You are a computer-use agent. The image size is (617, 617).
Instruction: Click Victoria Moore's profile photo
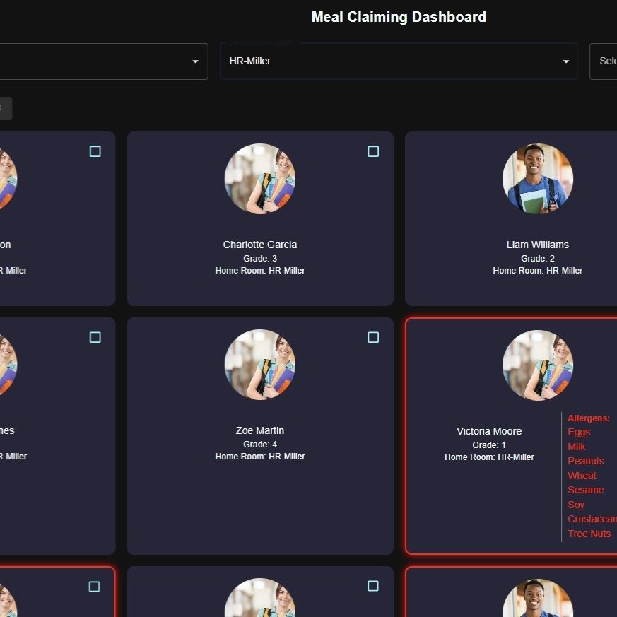538,365
